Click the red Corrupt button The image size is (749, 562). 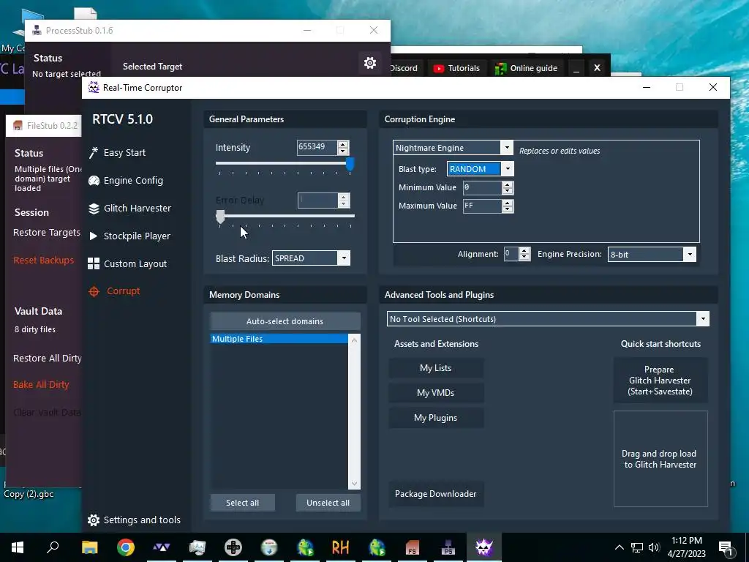click(x=123, y=291)
